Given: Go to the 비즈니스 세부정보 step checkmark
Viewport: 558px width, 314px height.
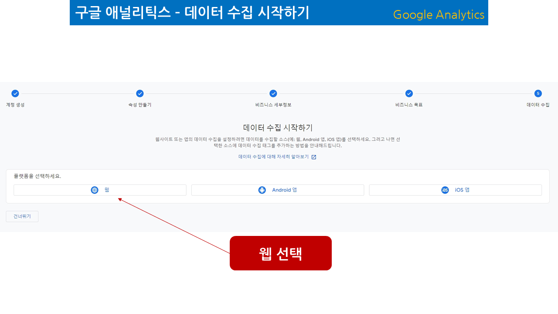Looking at the screenshot, I should (x=273, y=93).
